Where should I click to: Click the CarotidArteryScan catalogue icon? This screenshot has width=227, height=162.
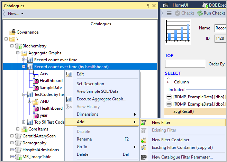pyautogui.click(x=18, y=136)
